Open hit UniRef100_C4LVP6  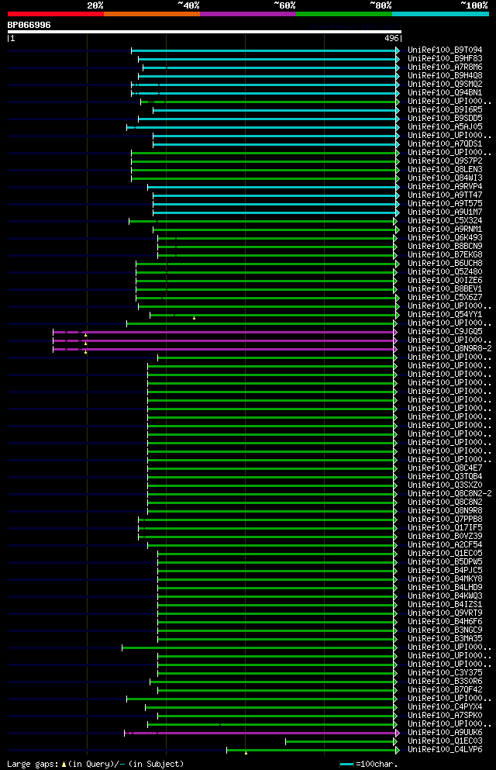tap(445, 749)
